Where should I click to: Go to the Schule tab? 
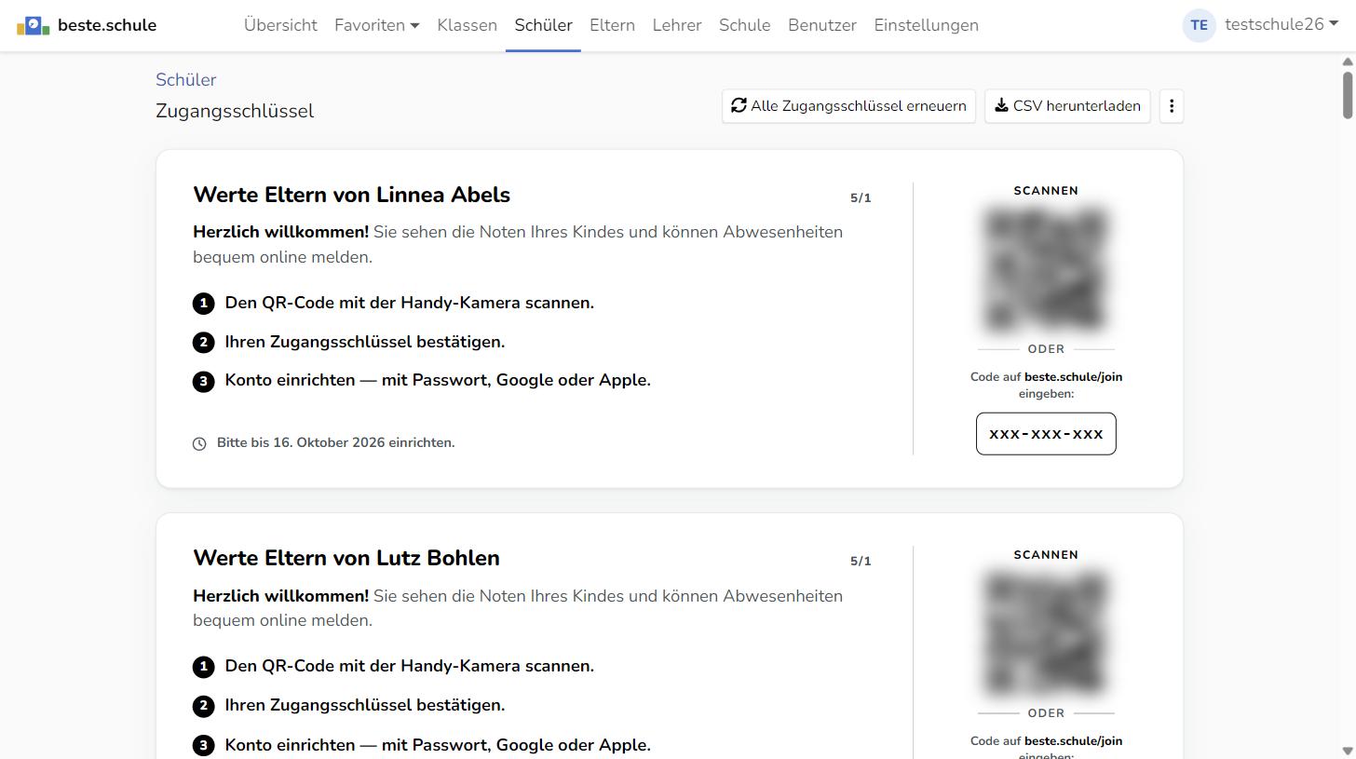(x=744, y=25)
